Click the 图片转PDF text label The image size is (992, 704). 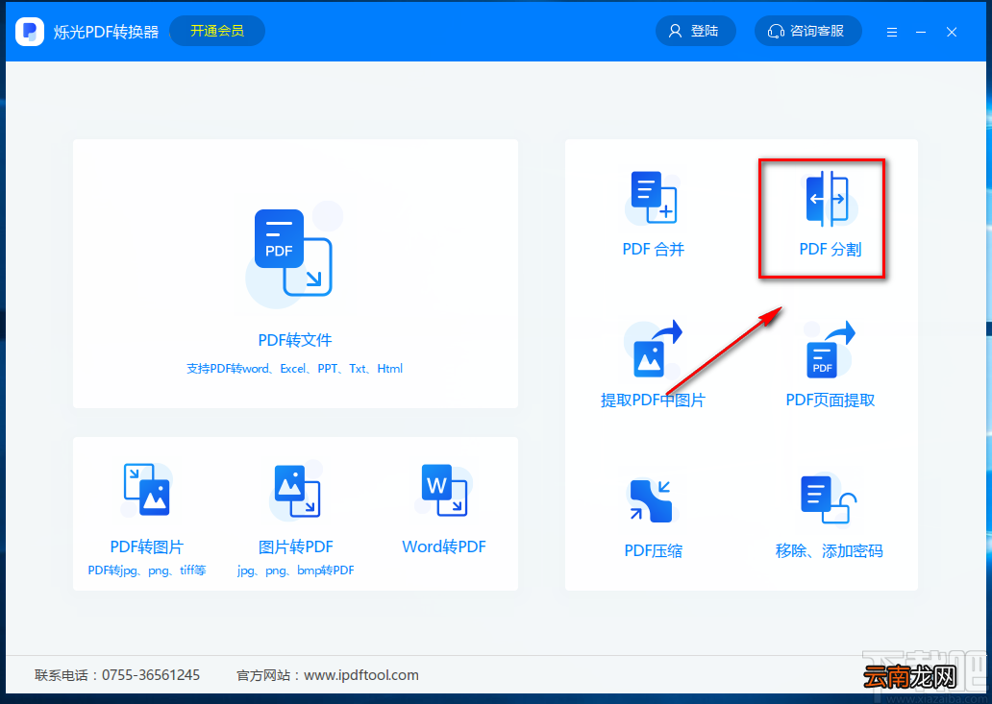[x=295, y=546]
